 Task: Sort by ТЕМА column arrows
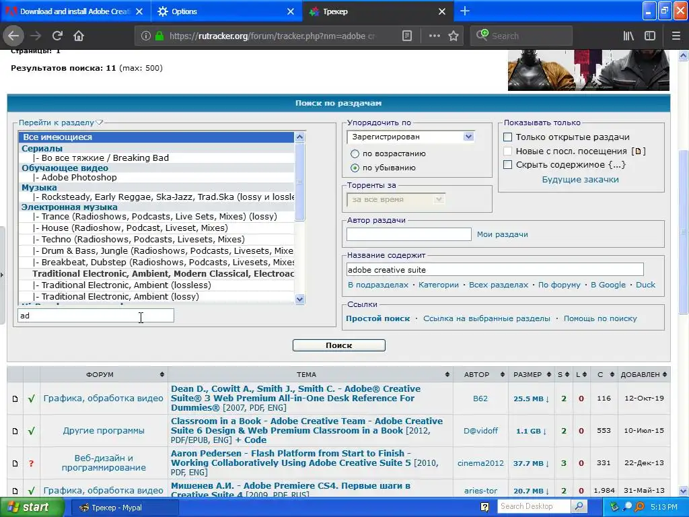[x=447, y=374]
